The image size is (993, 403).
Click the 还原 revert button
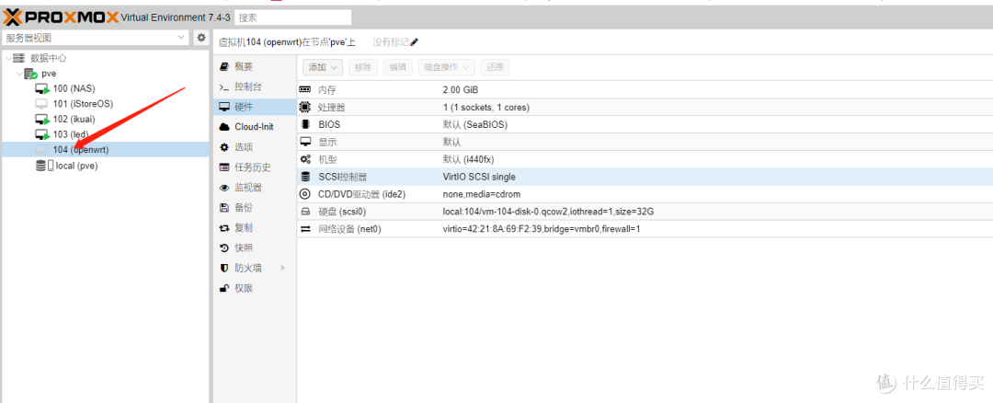[496, 67]
